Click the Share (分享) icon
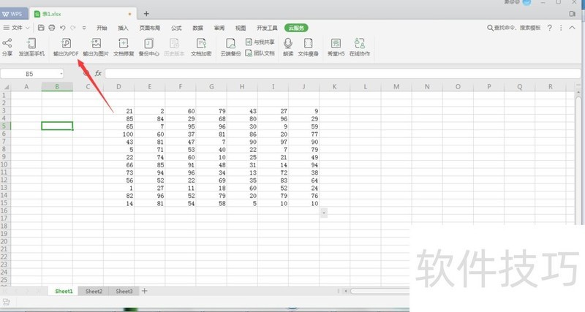This screenshot has height=312, width=585. [7, 47]
